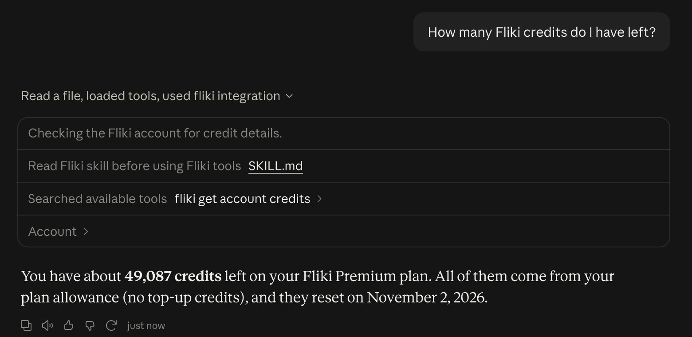Retry generating the response
The height and width of the screenshot is (337, 692).
pyautogui.click(x=111, y=326)
